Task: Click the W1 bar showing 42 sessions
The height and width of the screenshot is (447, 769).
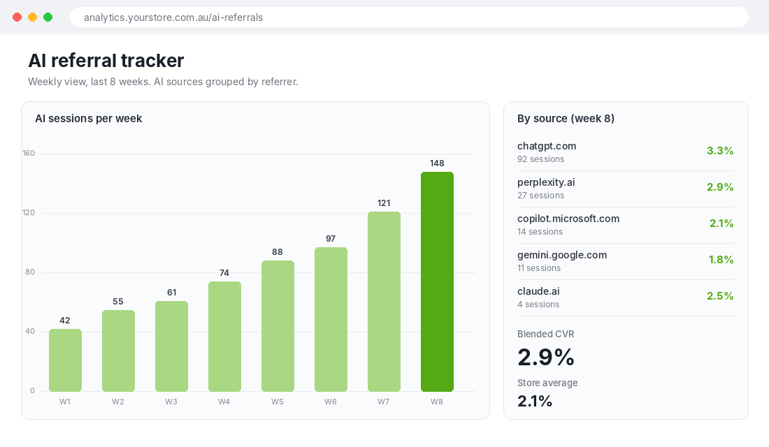Action: pos(65,360)
